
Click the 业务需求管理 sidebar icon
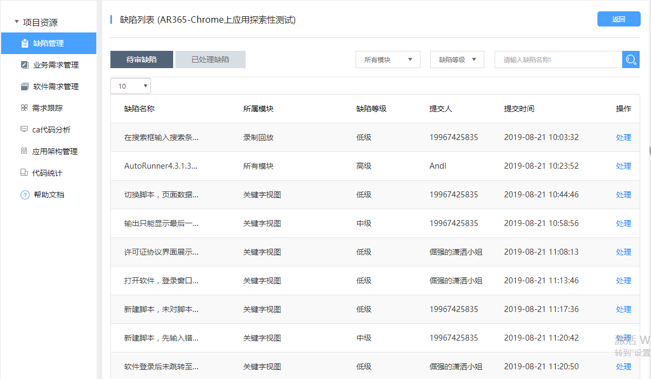(x=24, y=65)
